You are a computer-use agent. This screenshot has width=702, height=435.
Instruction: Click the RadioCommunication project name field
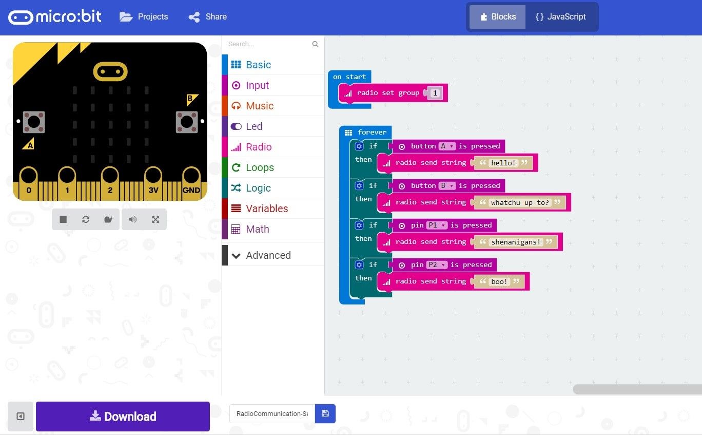(271, 413)
